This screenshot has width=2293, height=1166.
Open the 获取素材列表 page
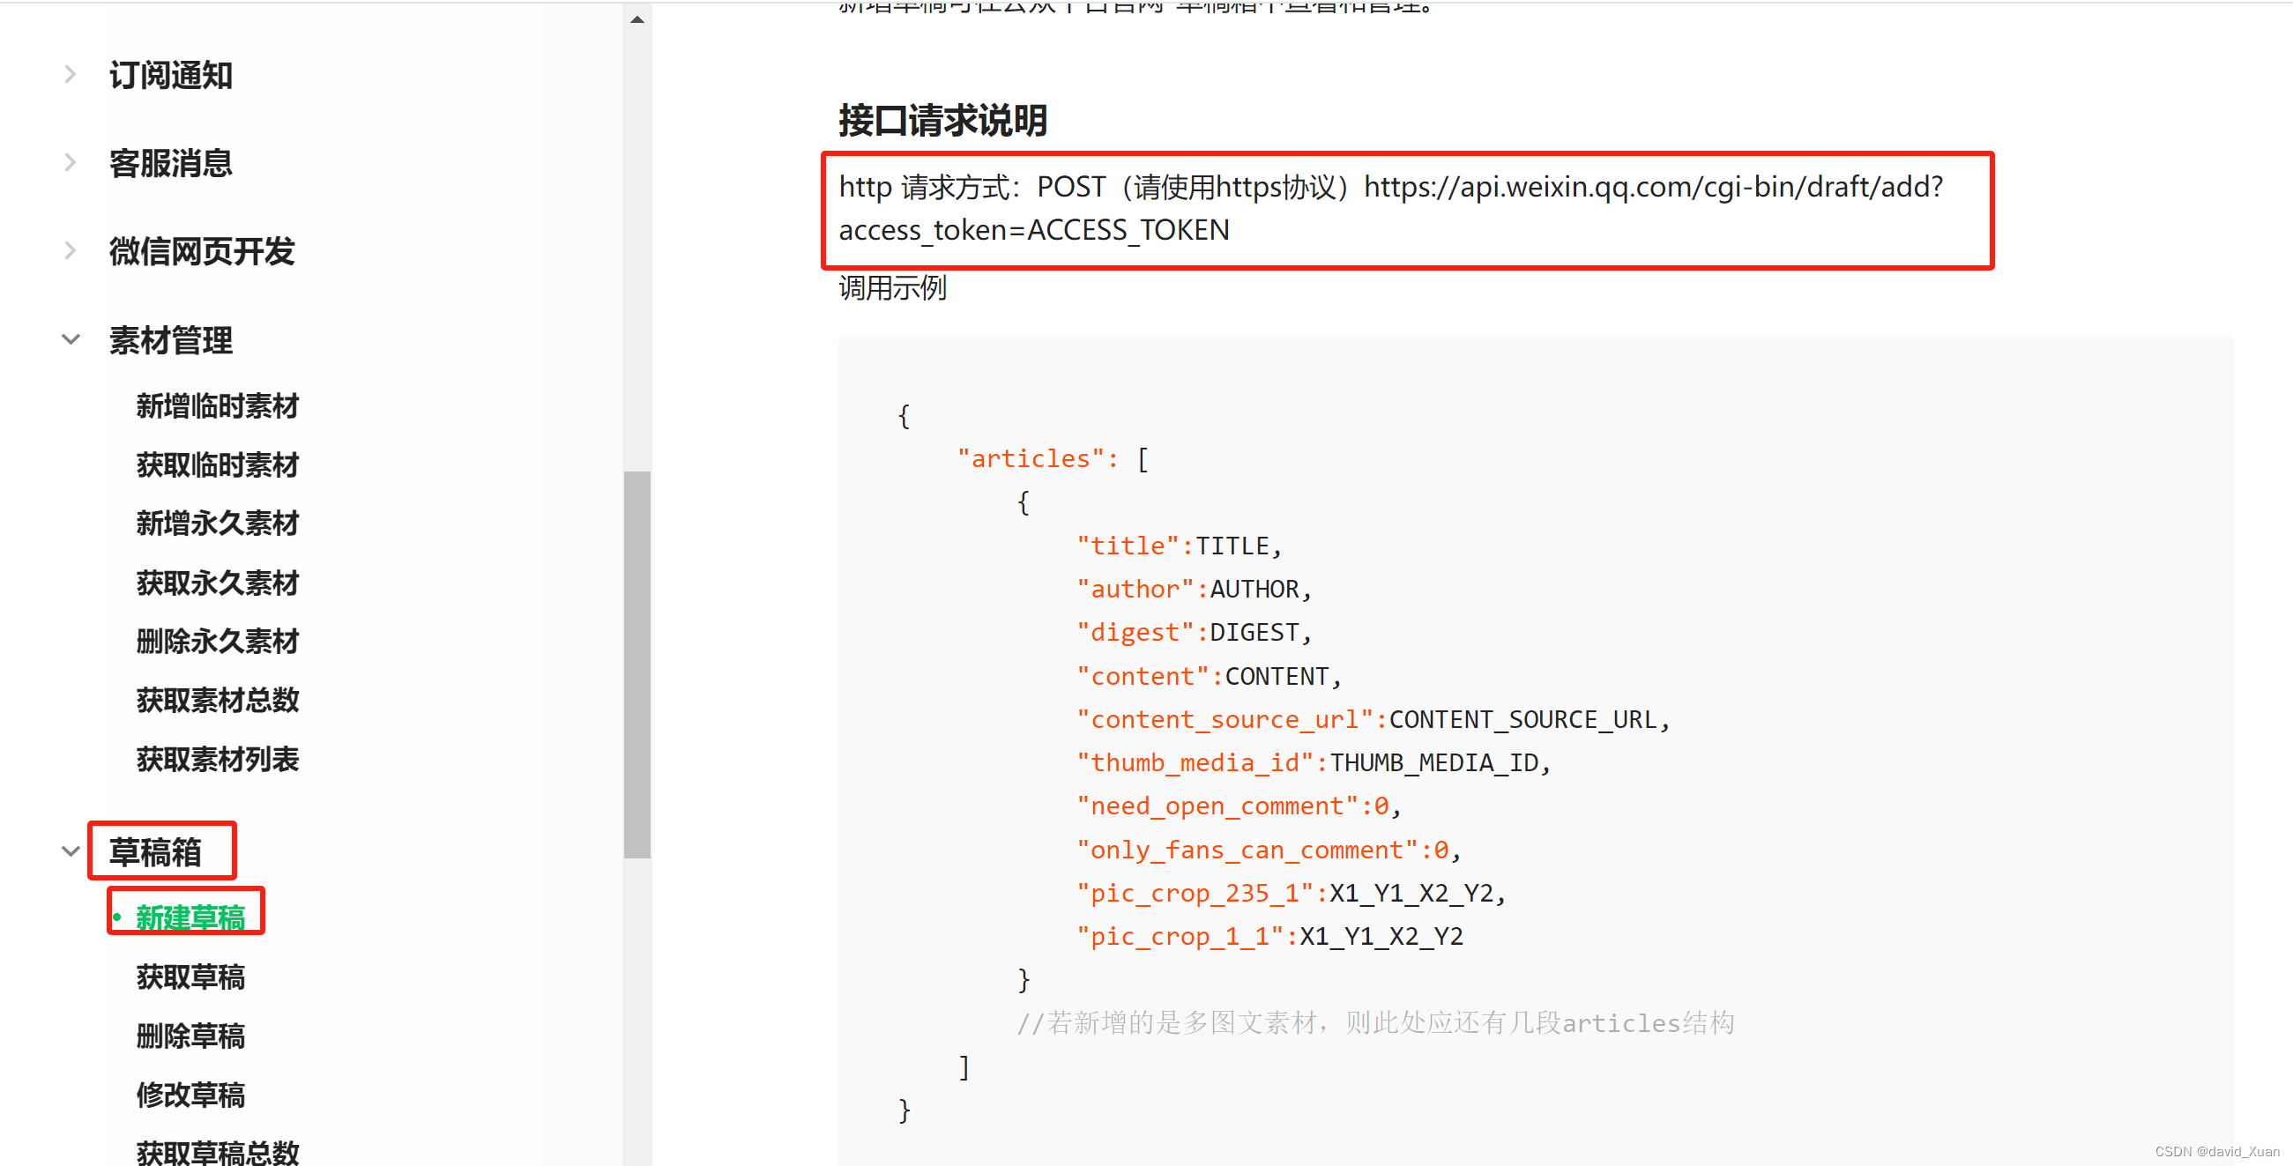pyautogui.click(x=217, y=759)
